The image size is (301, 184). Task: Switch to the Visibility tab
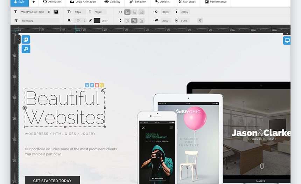pos(112,2)
